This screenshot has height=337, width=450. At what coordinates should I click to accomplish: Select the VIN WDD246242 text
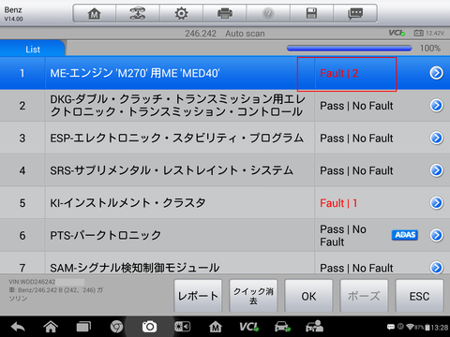pyautogui.click(x=32, y=282)
